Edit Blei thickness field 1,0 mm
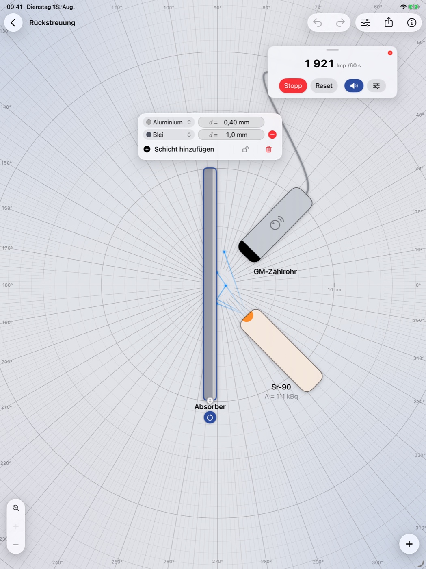The width and height of the screenshot is (426, 569). point(231,135)
